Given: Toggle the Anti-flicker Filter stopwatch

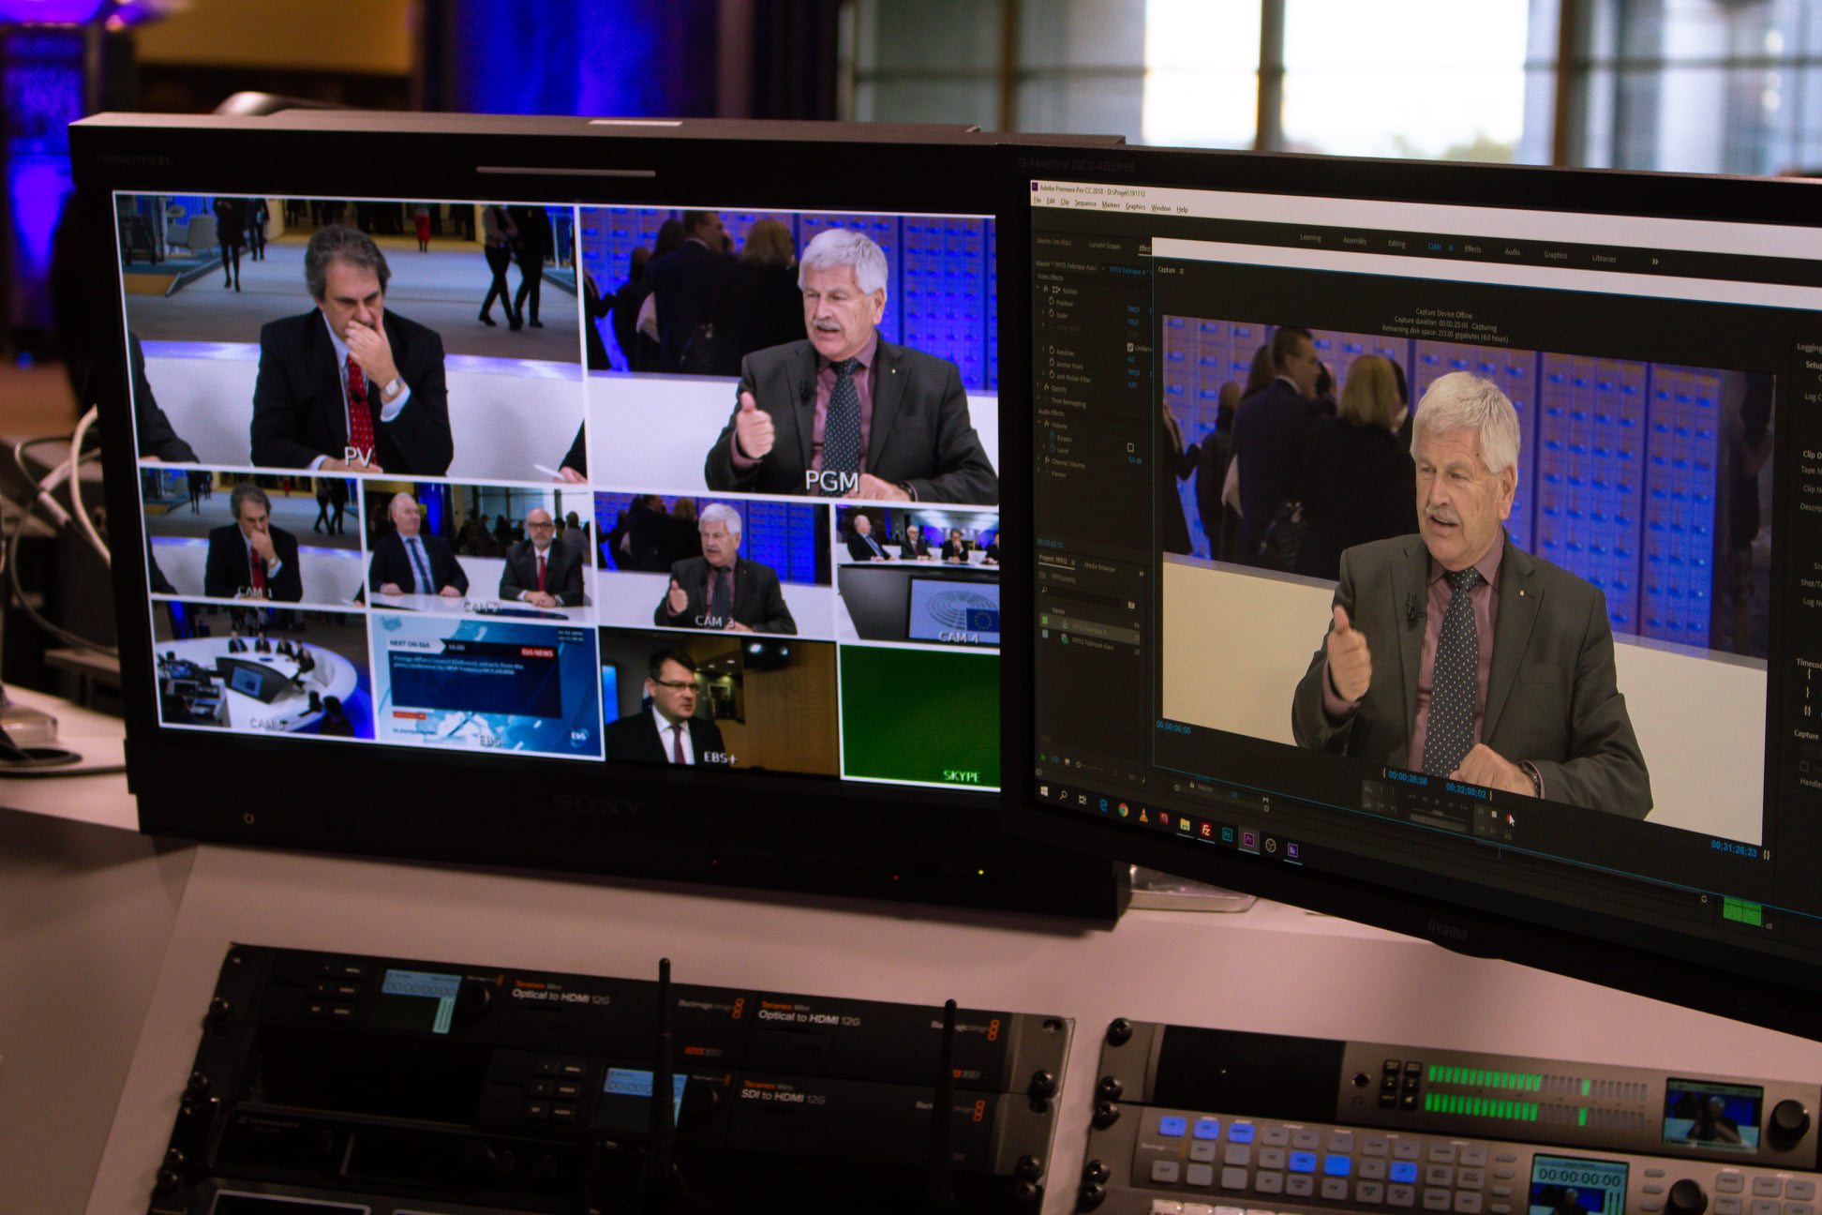Looking at the screenshot, I should coord(1052,374).
